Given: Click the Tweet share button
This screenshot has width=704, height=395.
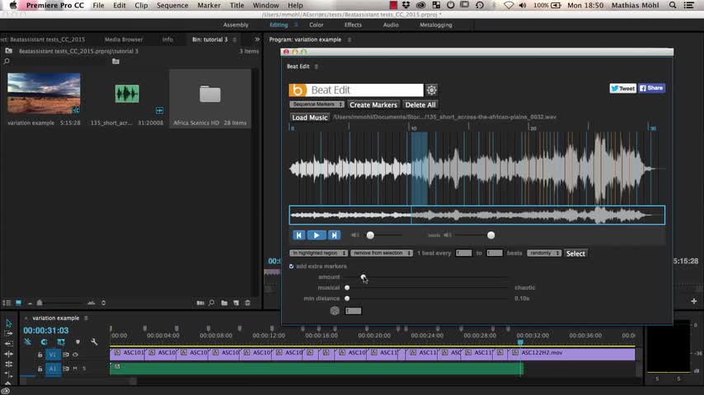Looking at the screenshot, I should click(622, 88).
